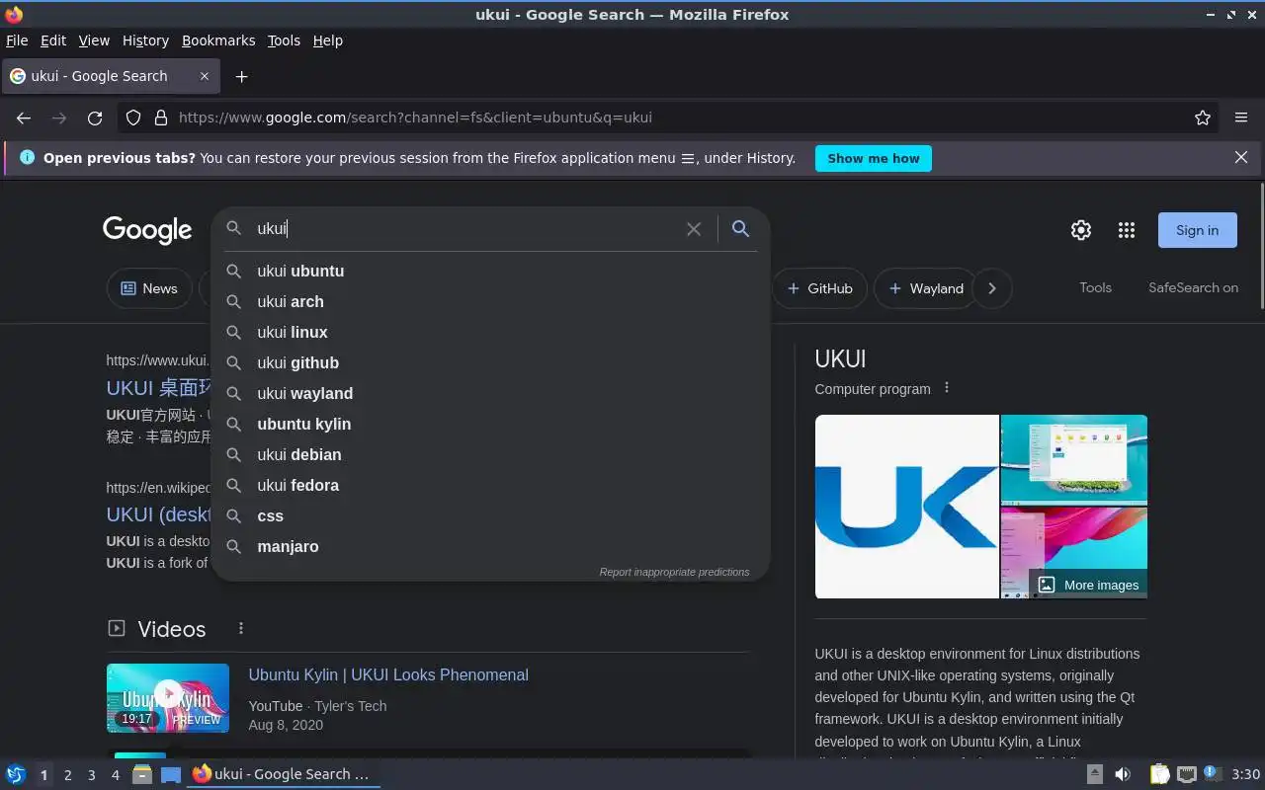Click inside the Google search input field

click(464, 229)
